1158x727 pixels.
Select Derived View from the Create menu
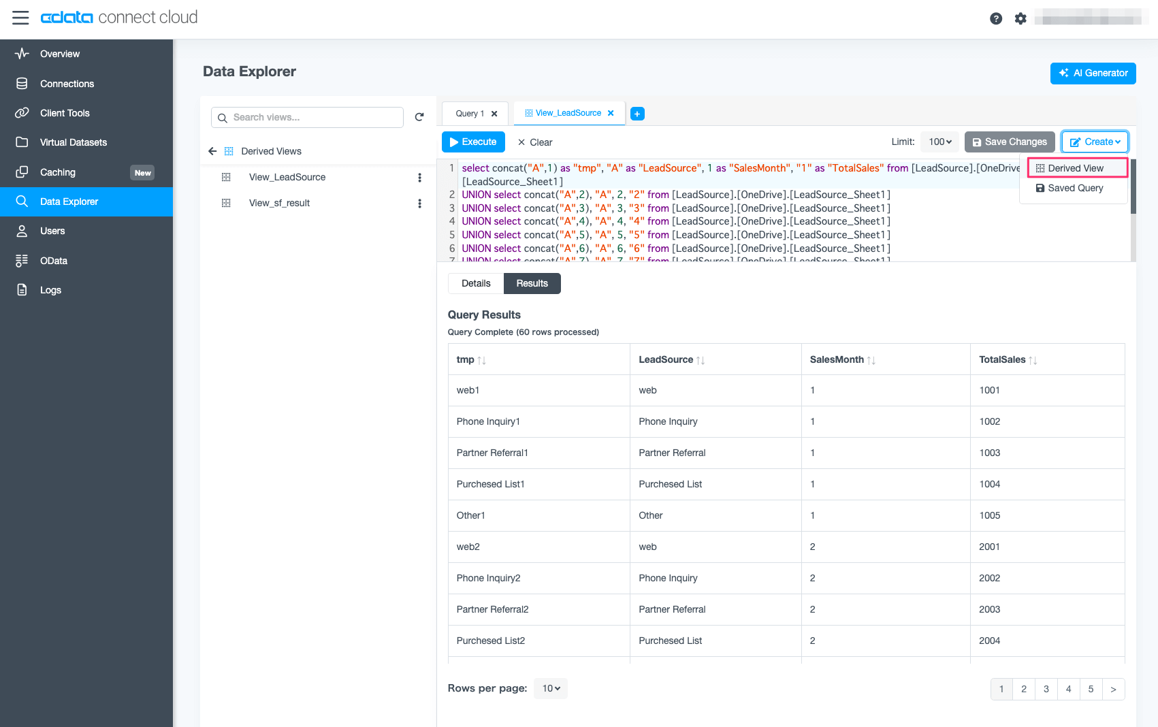pos(1076,168)
